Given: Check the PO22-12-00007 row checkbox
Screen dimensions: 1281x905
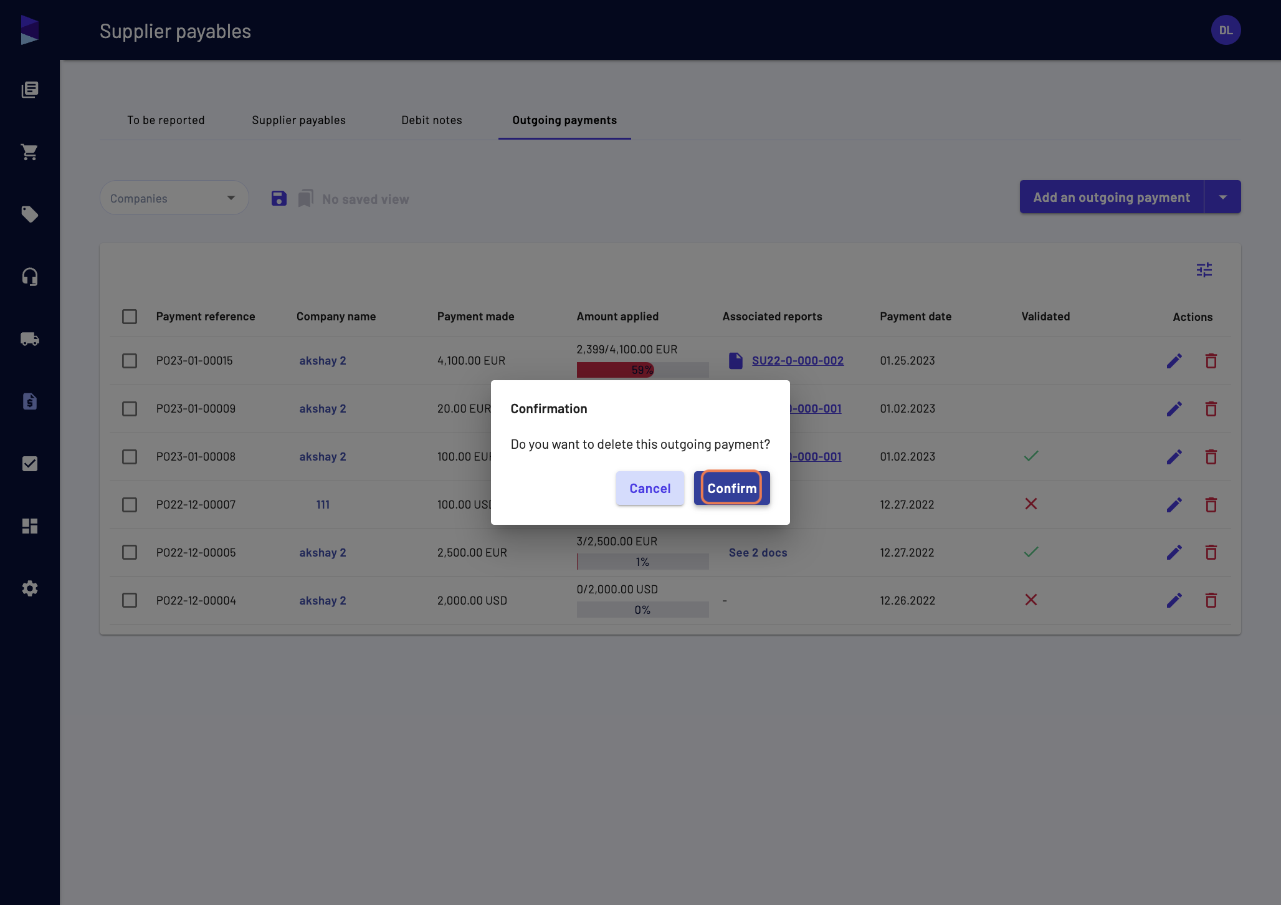Looking at the screenshot, I should click(130, 505).
